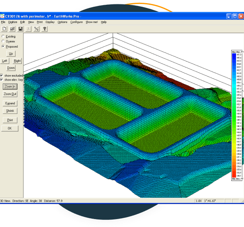
Task: Click the cut/fill calculation toolbar icon
Action: point(37,29)
